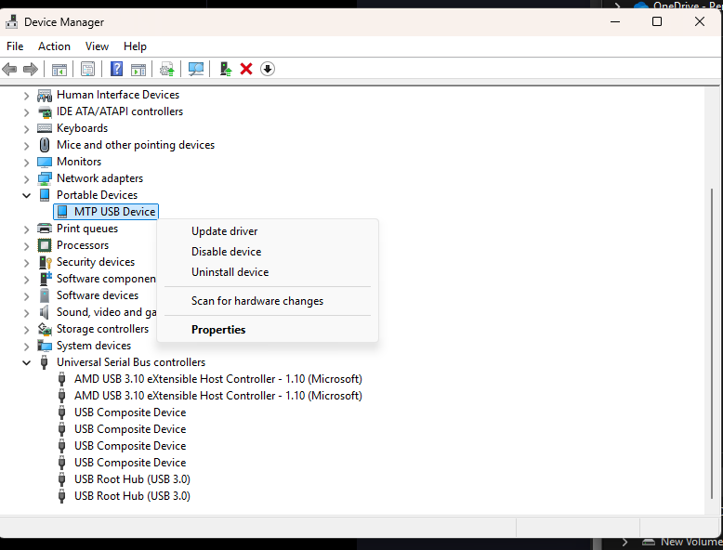
Task: Click the red X Uninstall device icon
Action: coord(246,69)
